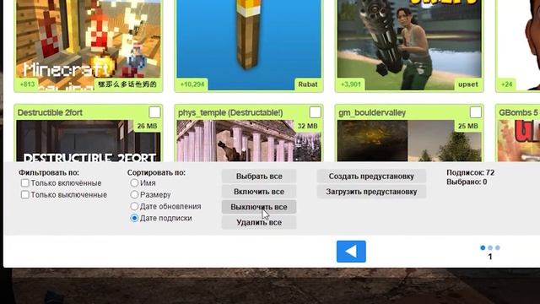The height and width of the screenshot is (304, 540).
Task: Click the Выбрано: 0 counter
Action: pos(467,182)
